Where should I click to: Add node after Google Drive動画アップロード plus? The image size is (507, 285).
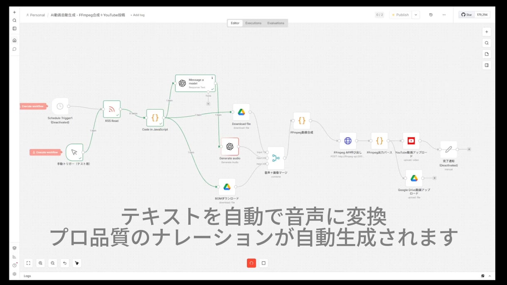pos(435,178)
